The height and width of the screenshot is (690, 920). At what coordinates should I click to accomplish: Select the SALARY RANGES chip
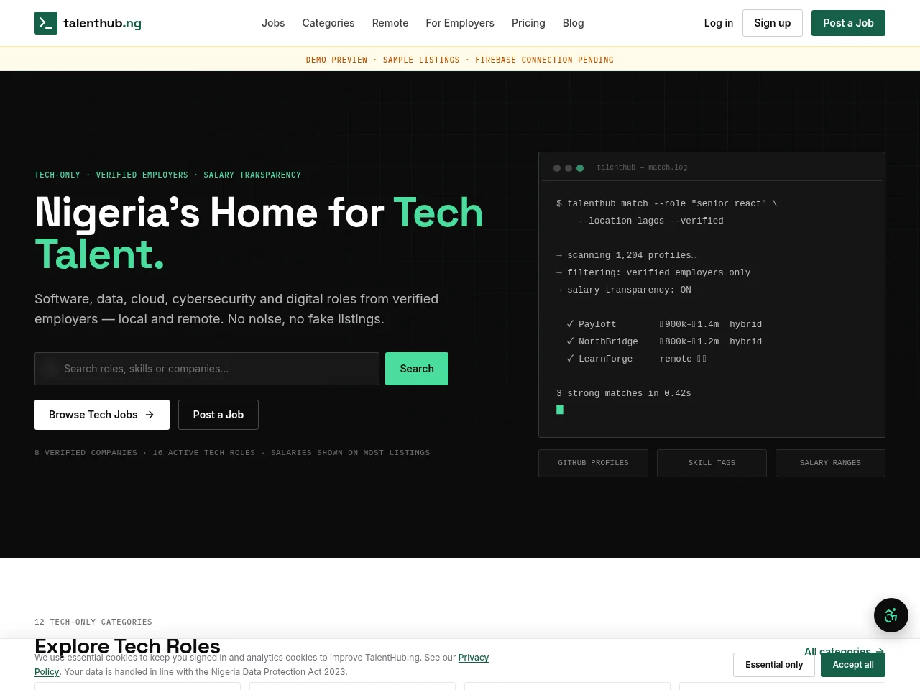[830, 463]
